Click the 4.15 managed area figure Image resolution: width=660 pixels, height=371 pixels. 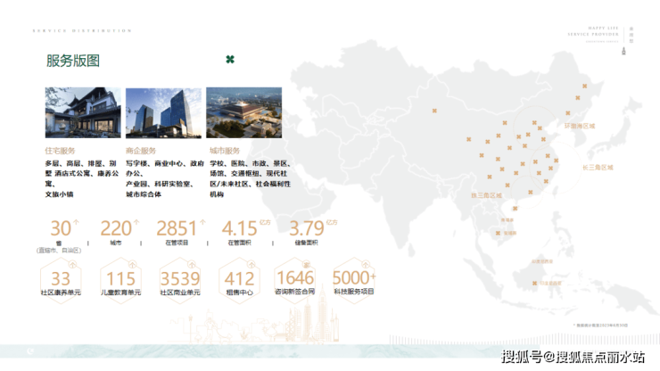pyautogui.click(x=239, y=228)
